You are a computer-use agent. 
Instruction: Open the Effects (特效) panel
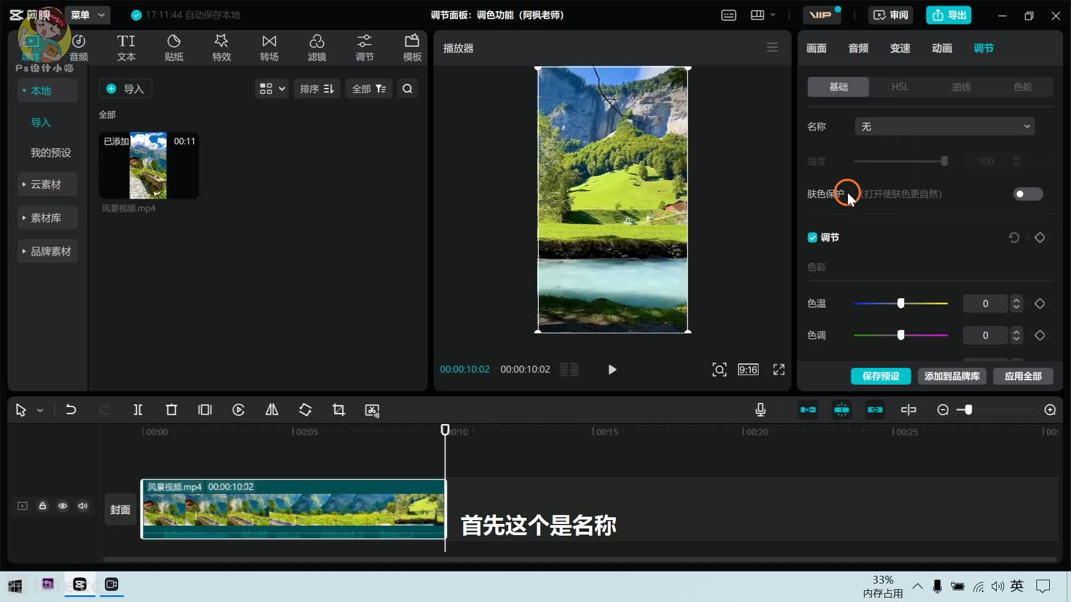click(221, 48)
